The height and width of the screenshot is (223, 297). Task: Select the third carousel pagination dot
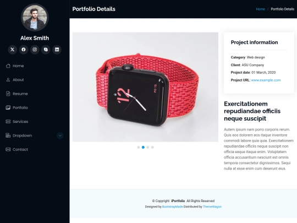tap(148, 147)
